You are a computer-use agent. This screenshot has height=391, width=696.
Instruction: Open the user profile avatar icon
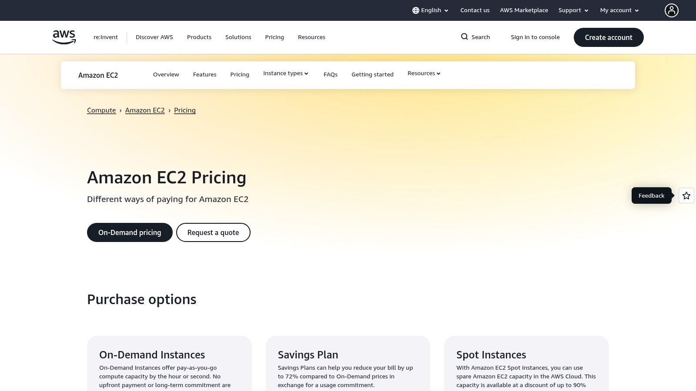pos(671,10)
